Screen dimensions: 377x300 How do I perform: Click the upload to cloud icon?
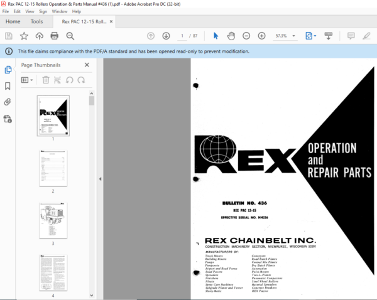tap(40, 36)
